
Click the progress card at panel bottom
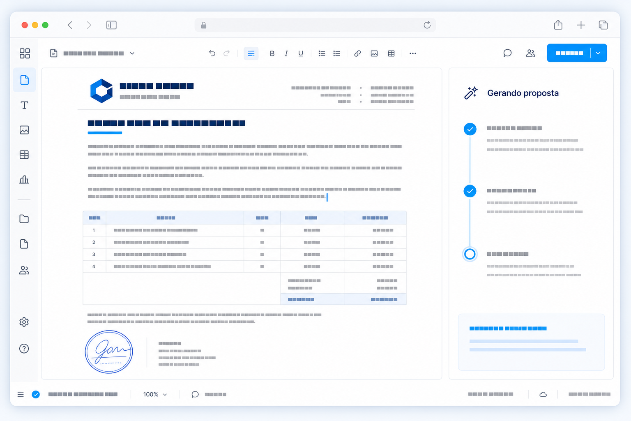coord(531,342)
